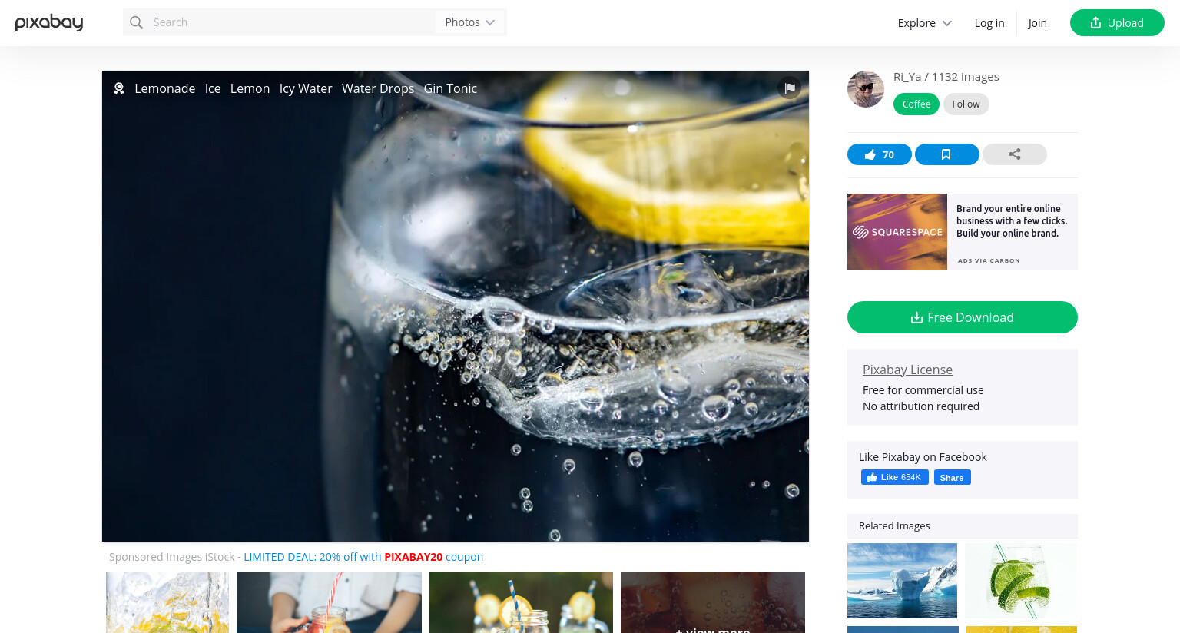Select the Gin Tonic tag
The width and height of the screenshot is (1180, 633).
point(450,88)
